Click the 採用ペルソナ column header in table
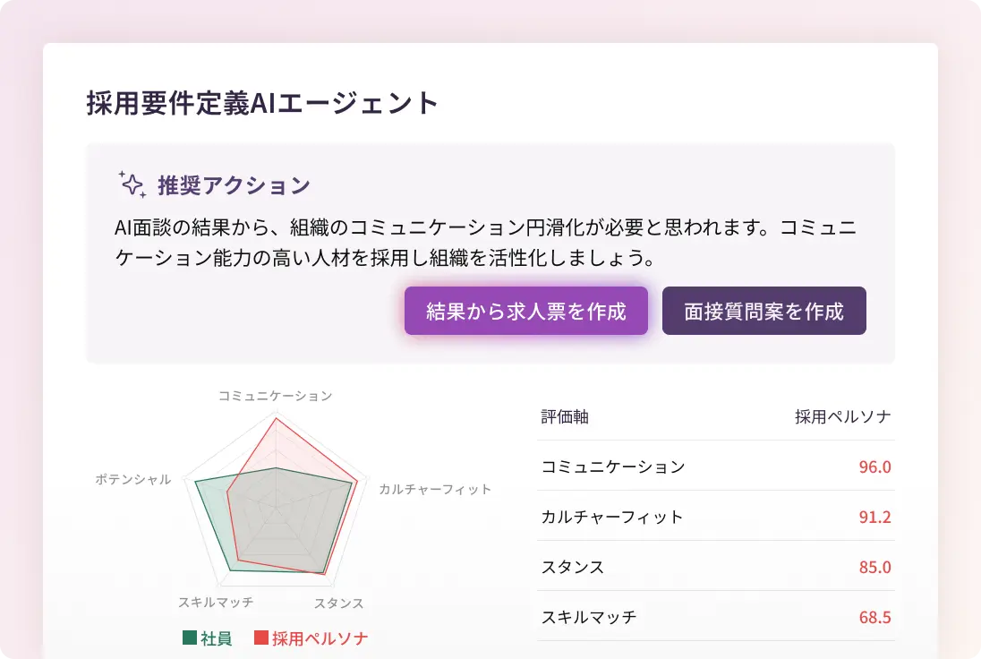The height and width of the screenshot is (659, 981). pyautogui.click(x=842, y=416)
